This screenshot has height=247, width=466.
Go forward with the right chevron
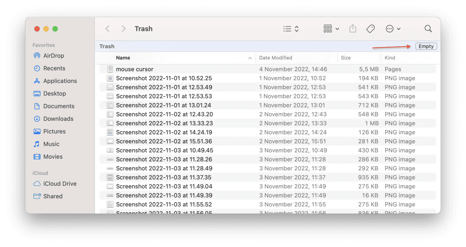123,29
